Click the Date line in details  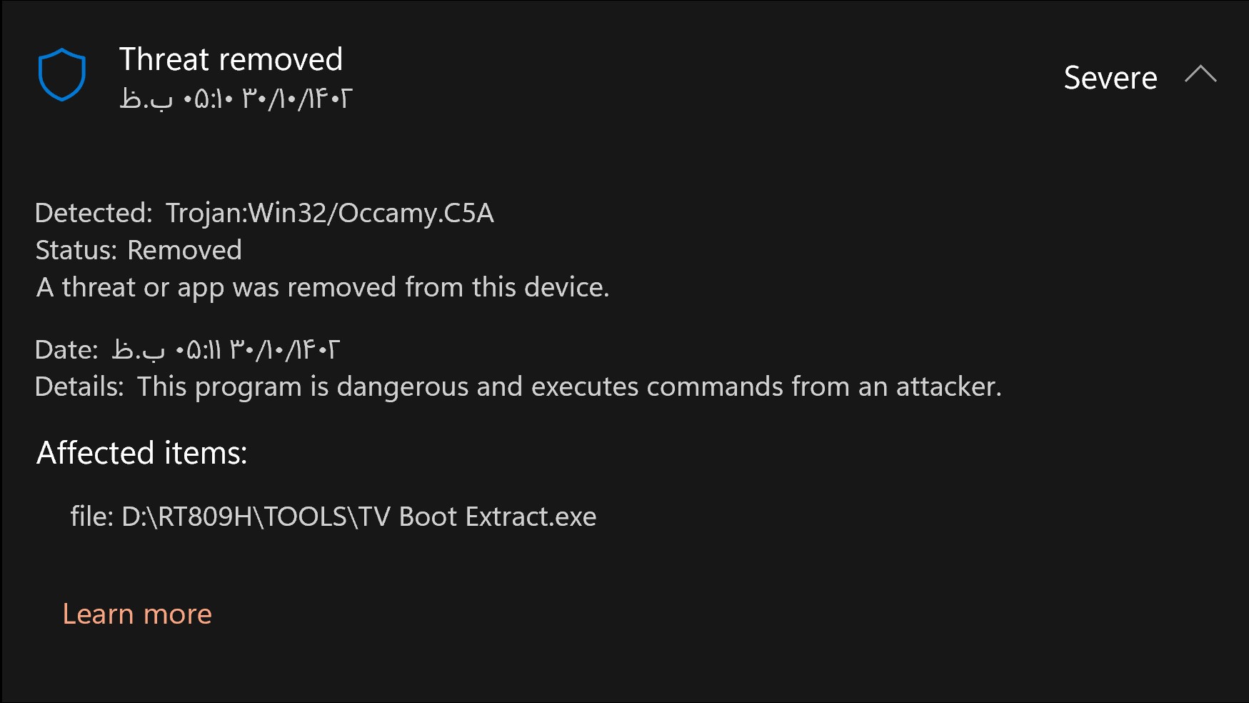pos(187,349)
